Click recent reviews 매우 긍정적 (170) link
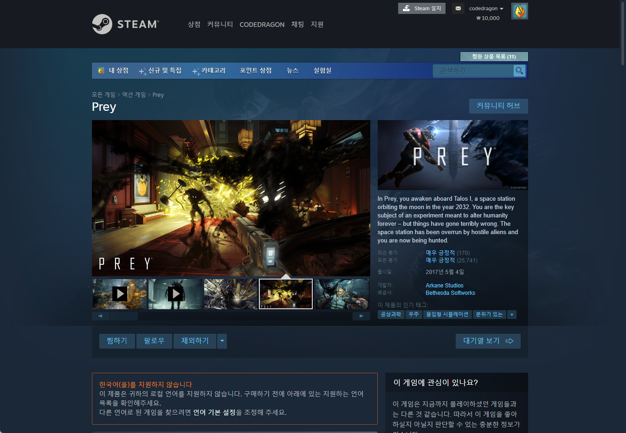The image size is (626, 433). (447, 253)
